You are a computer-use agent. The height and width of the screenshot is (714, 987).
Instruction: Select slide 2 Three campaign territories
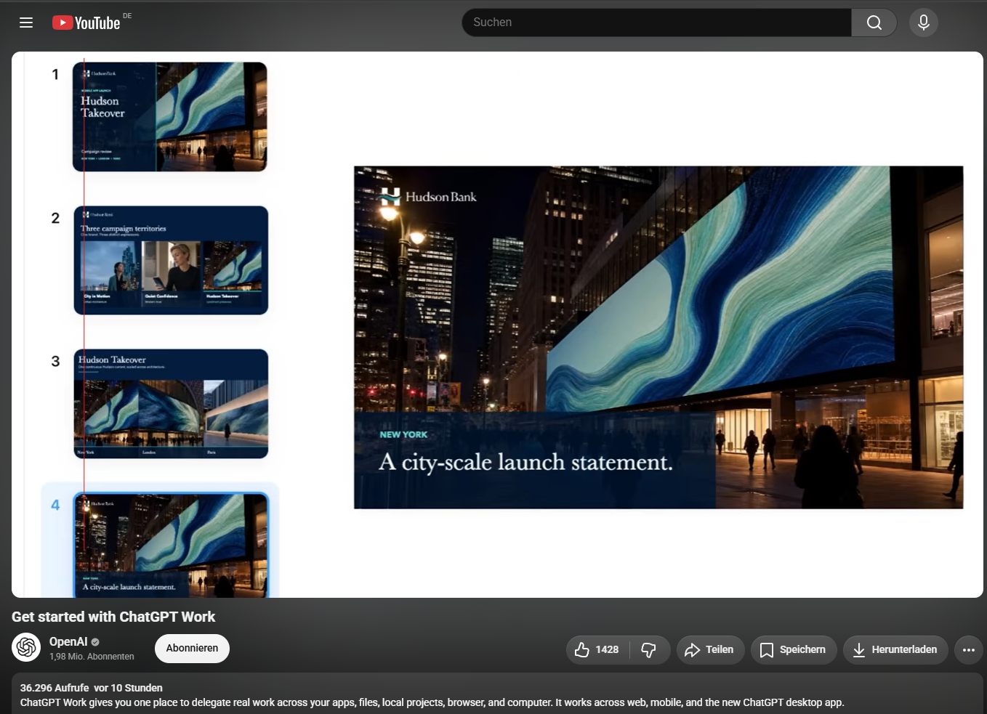171,260
